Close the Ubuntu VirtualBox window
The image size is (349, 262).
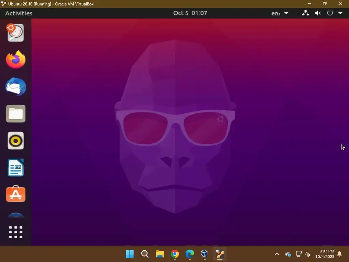pyautogui.click(x=340, y=3)
